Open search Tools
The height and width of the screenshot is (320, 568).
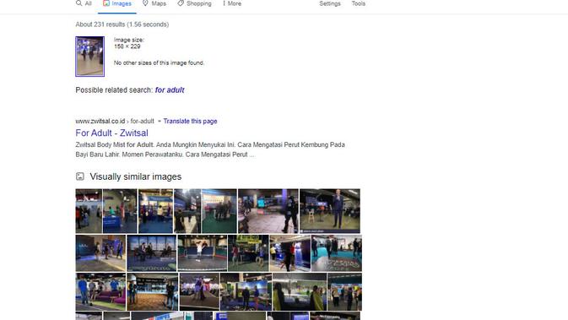tap(358, 3)
